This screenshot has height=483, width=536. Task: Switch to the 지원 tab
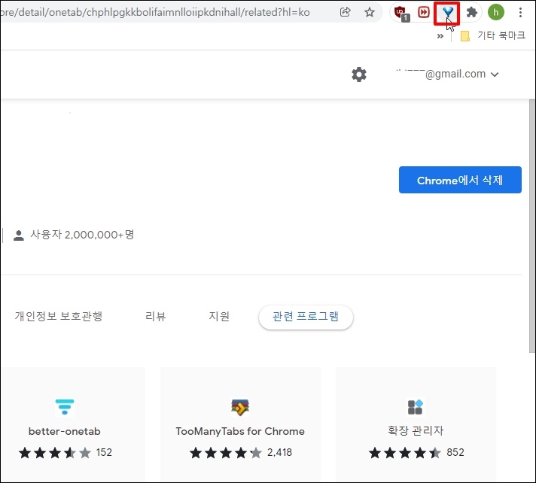[x=219, y=316]
